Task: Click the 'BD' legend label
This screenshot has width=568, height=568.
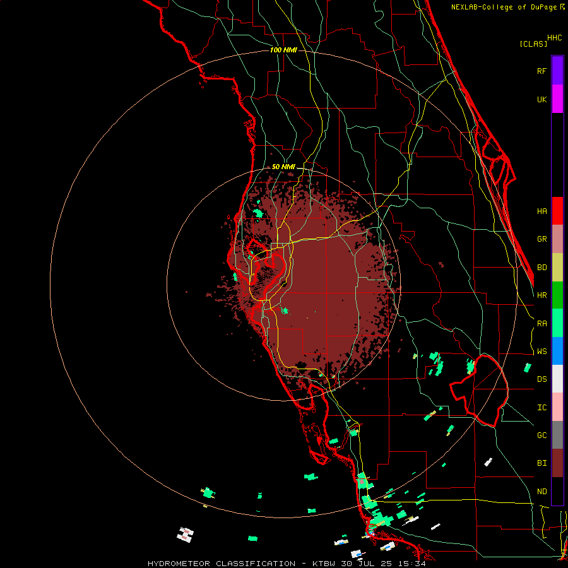Action: (541, 268)
